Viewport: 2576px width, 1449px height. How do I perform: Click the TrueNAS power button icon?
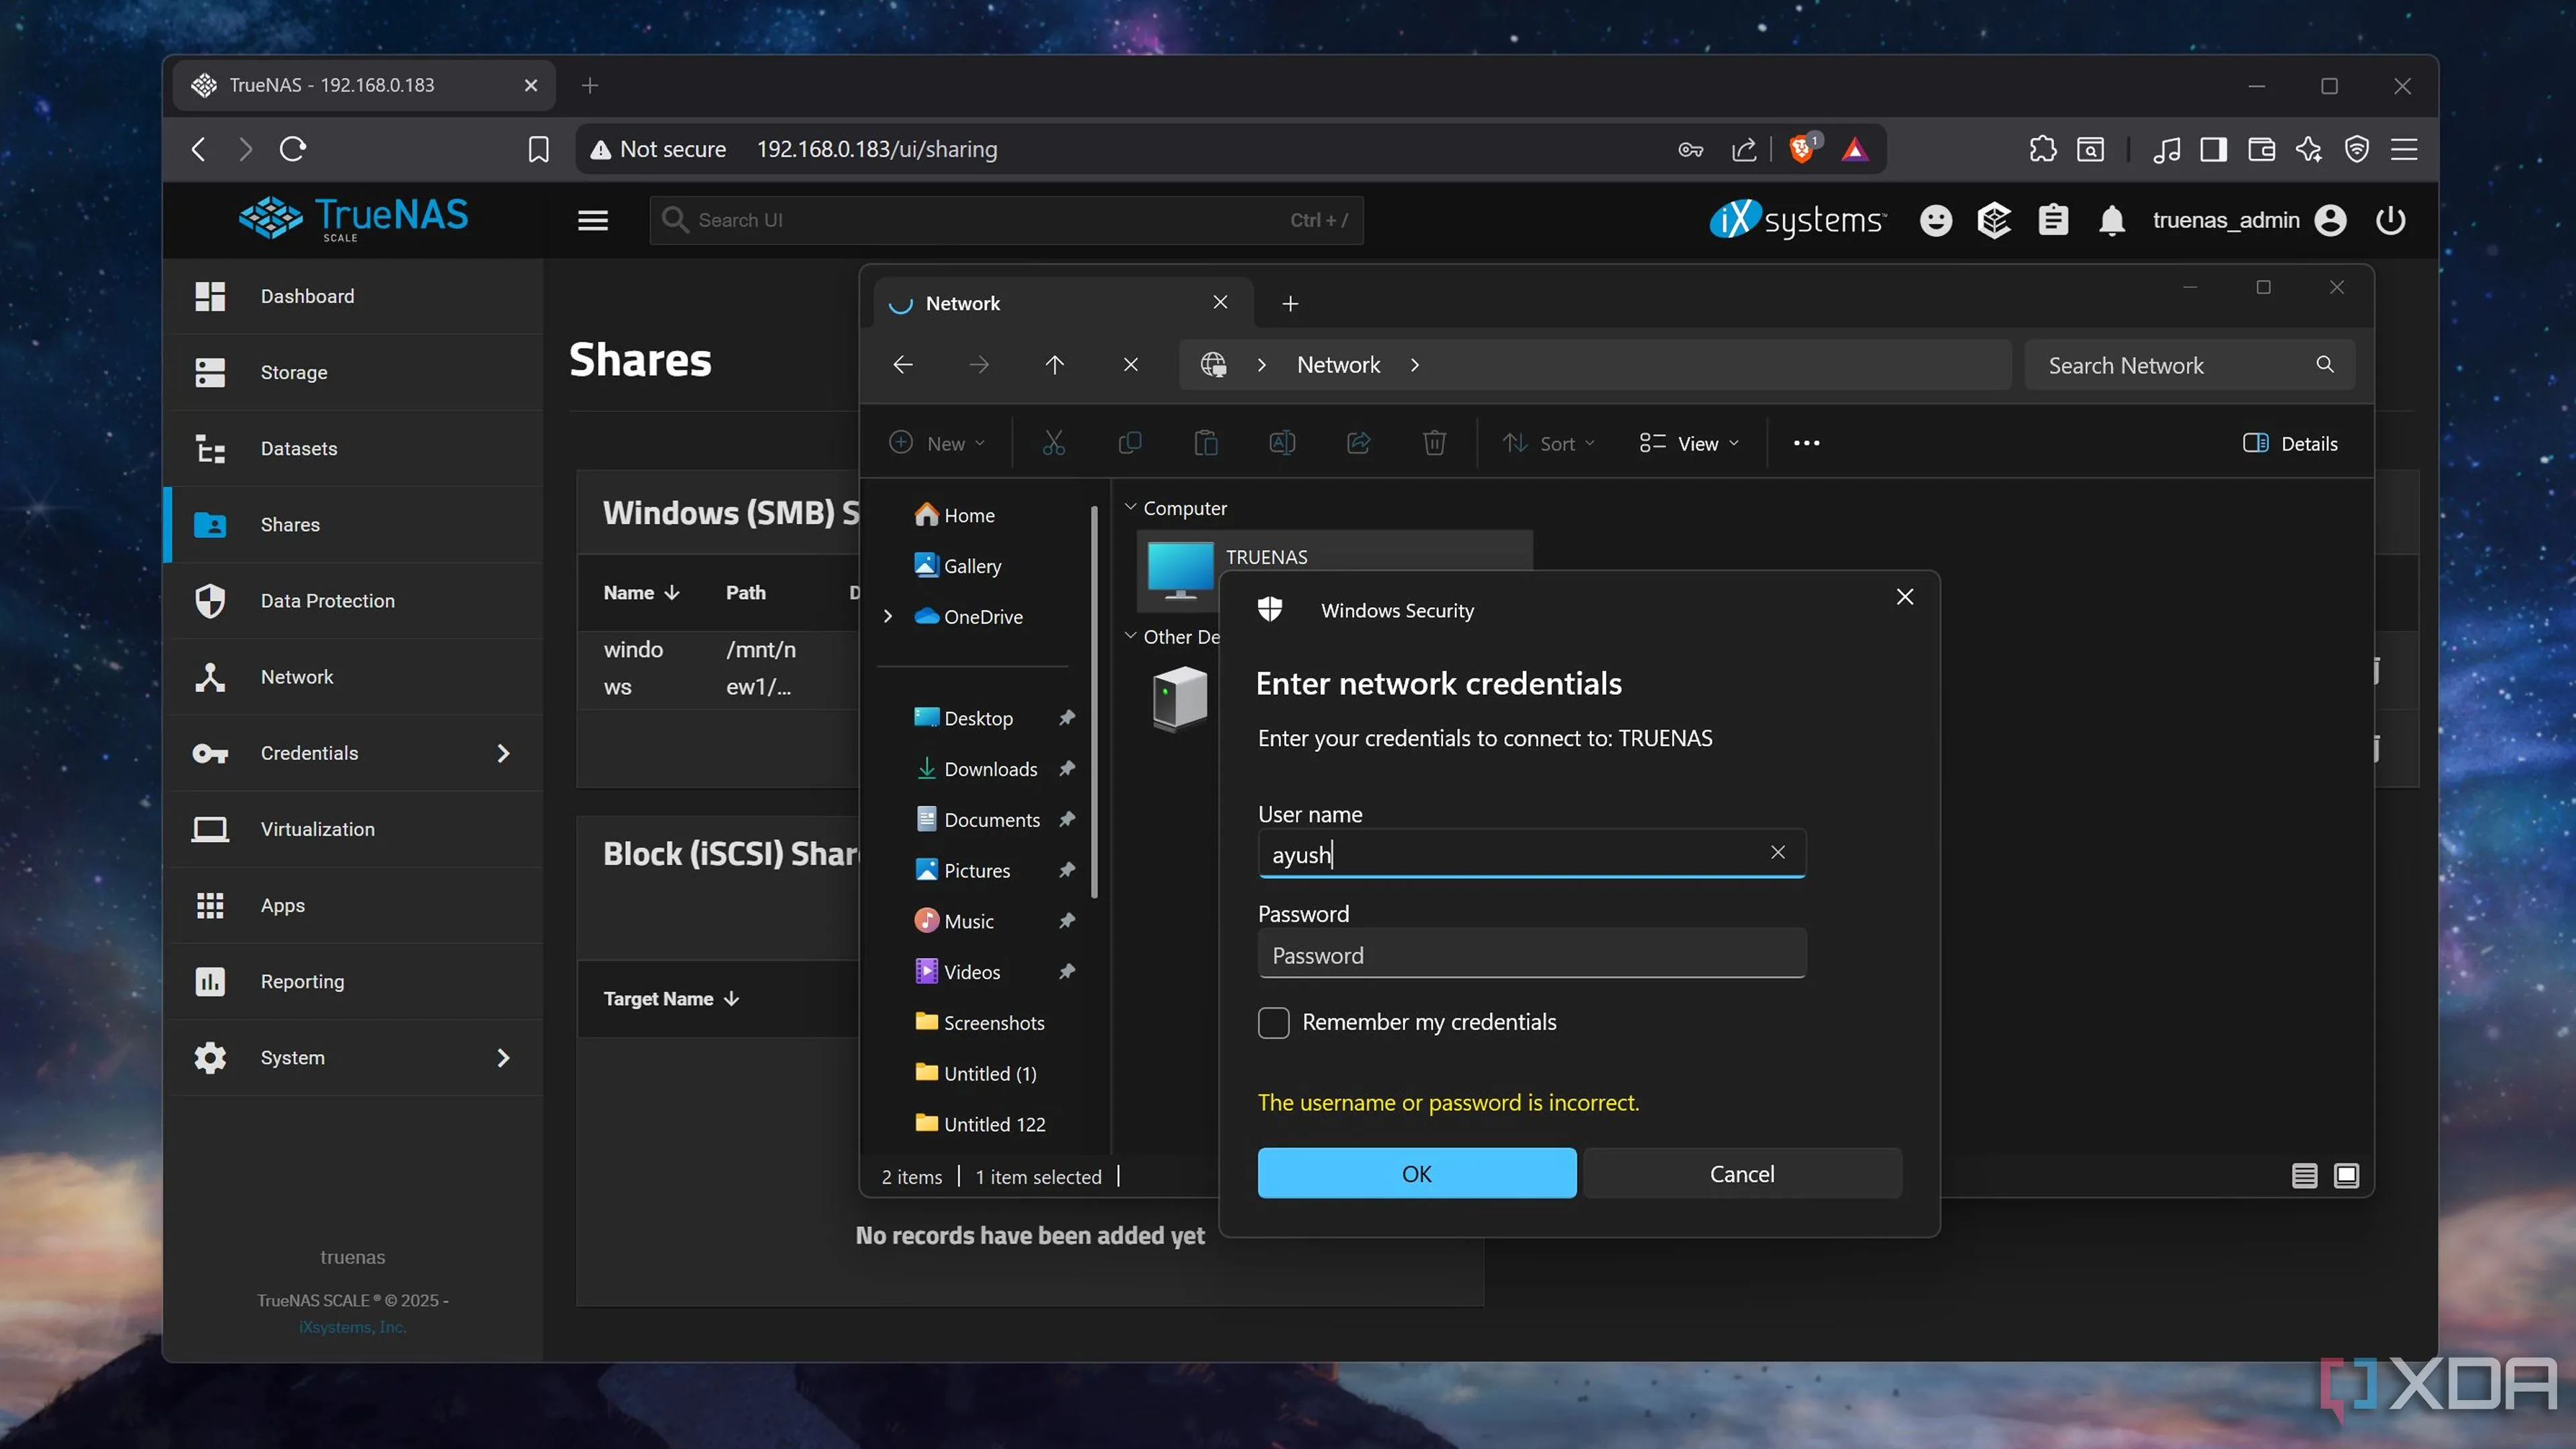tap(2390, 220)
